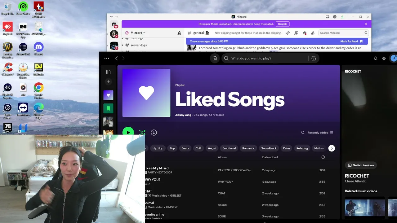
Task: Open the SOUR album link
Action: pos(222,216)
